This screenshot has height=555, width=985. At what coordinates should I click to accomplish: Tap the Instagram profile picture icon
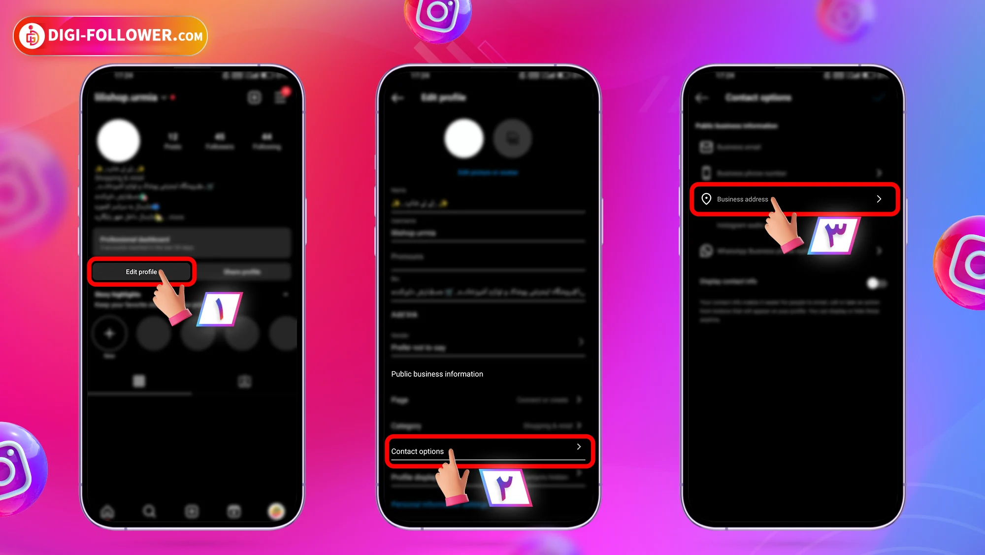click(117, 139)
